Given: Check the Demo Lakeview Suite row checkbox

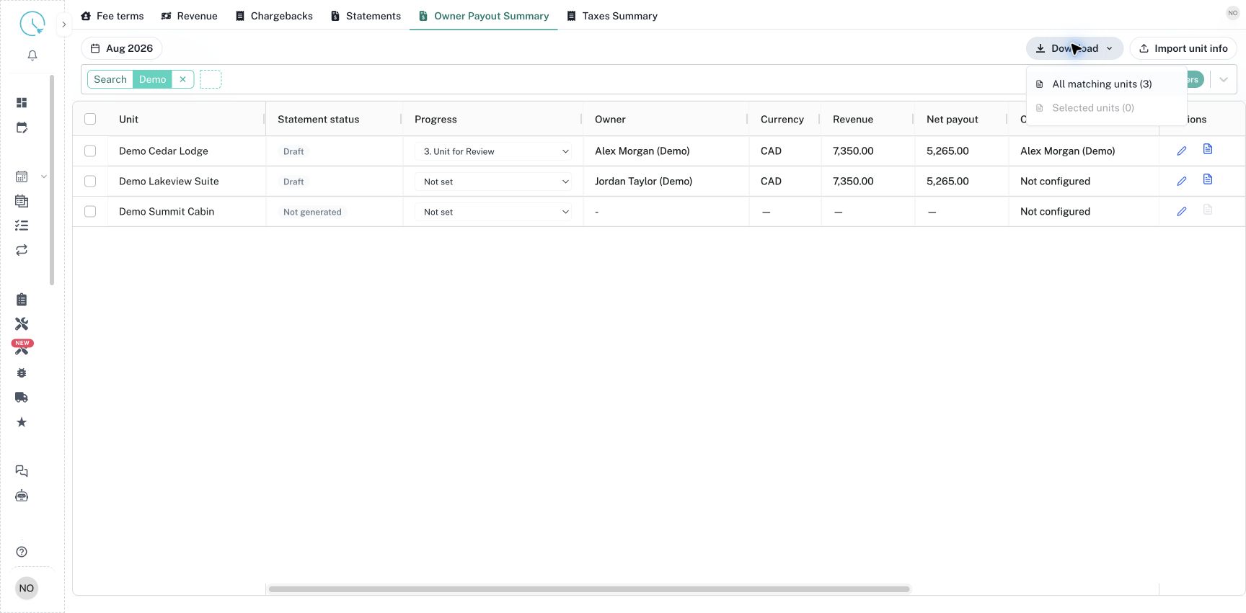Looking at the screenshot, I should click(x=90, y=182).
